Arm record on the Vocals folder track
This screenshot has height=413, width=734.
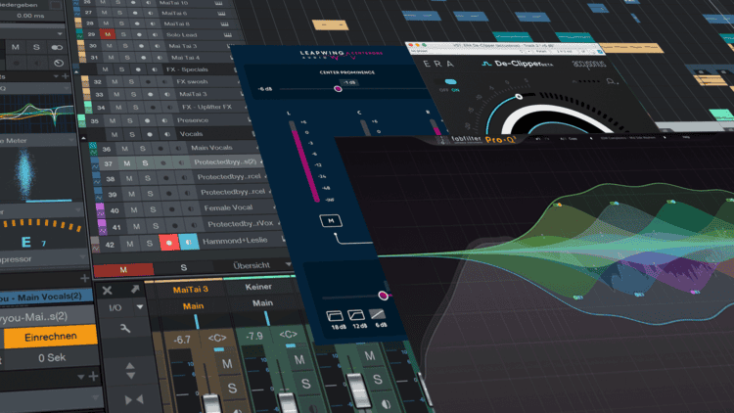coord(150,134)
